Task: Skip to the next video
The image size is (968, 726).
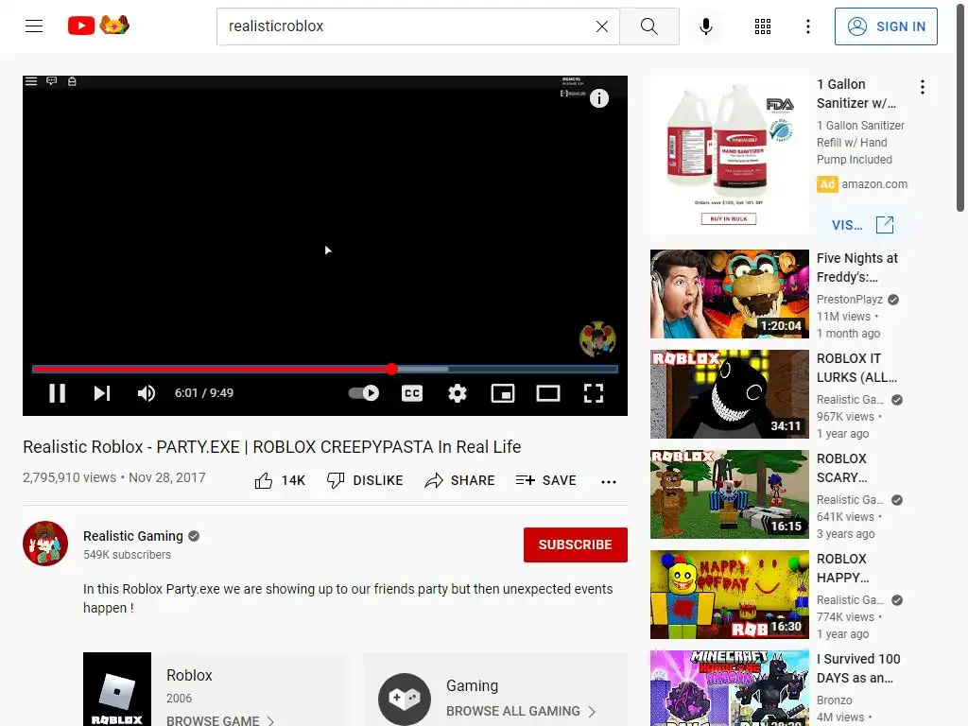Action: point(102,393)
